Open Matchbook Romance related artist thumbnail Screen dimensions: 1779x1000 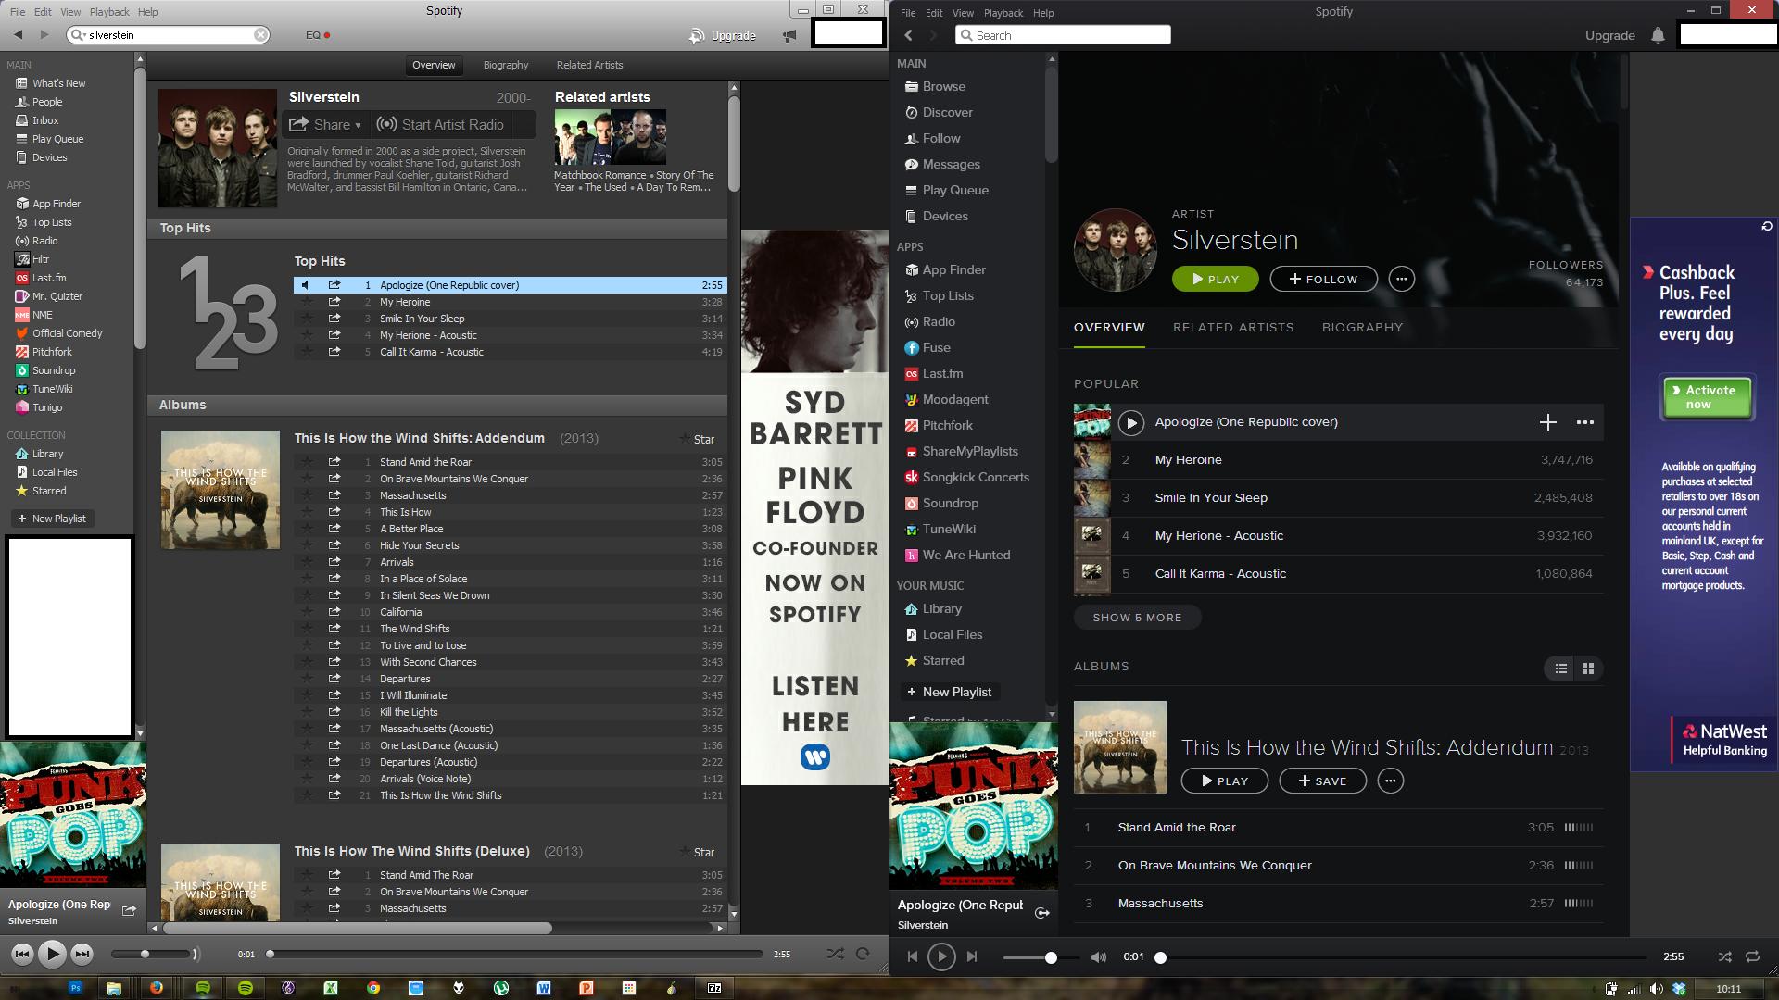(582, 137)
